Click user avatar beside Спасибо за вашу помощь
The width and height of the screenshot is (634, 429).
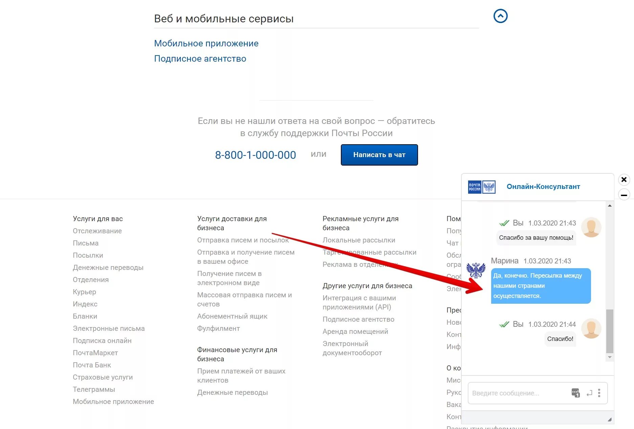tap(591, 227)
